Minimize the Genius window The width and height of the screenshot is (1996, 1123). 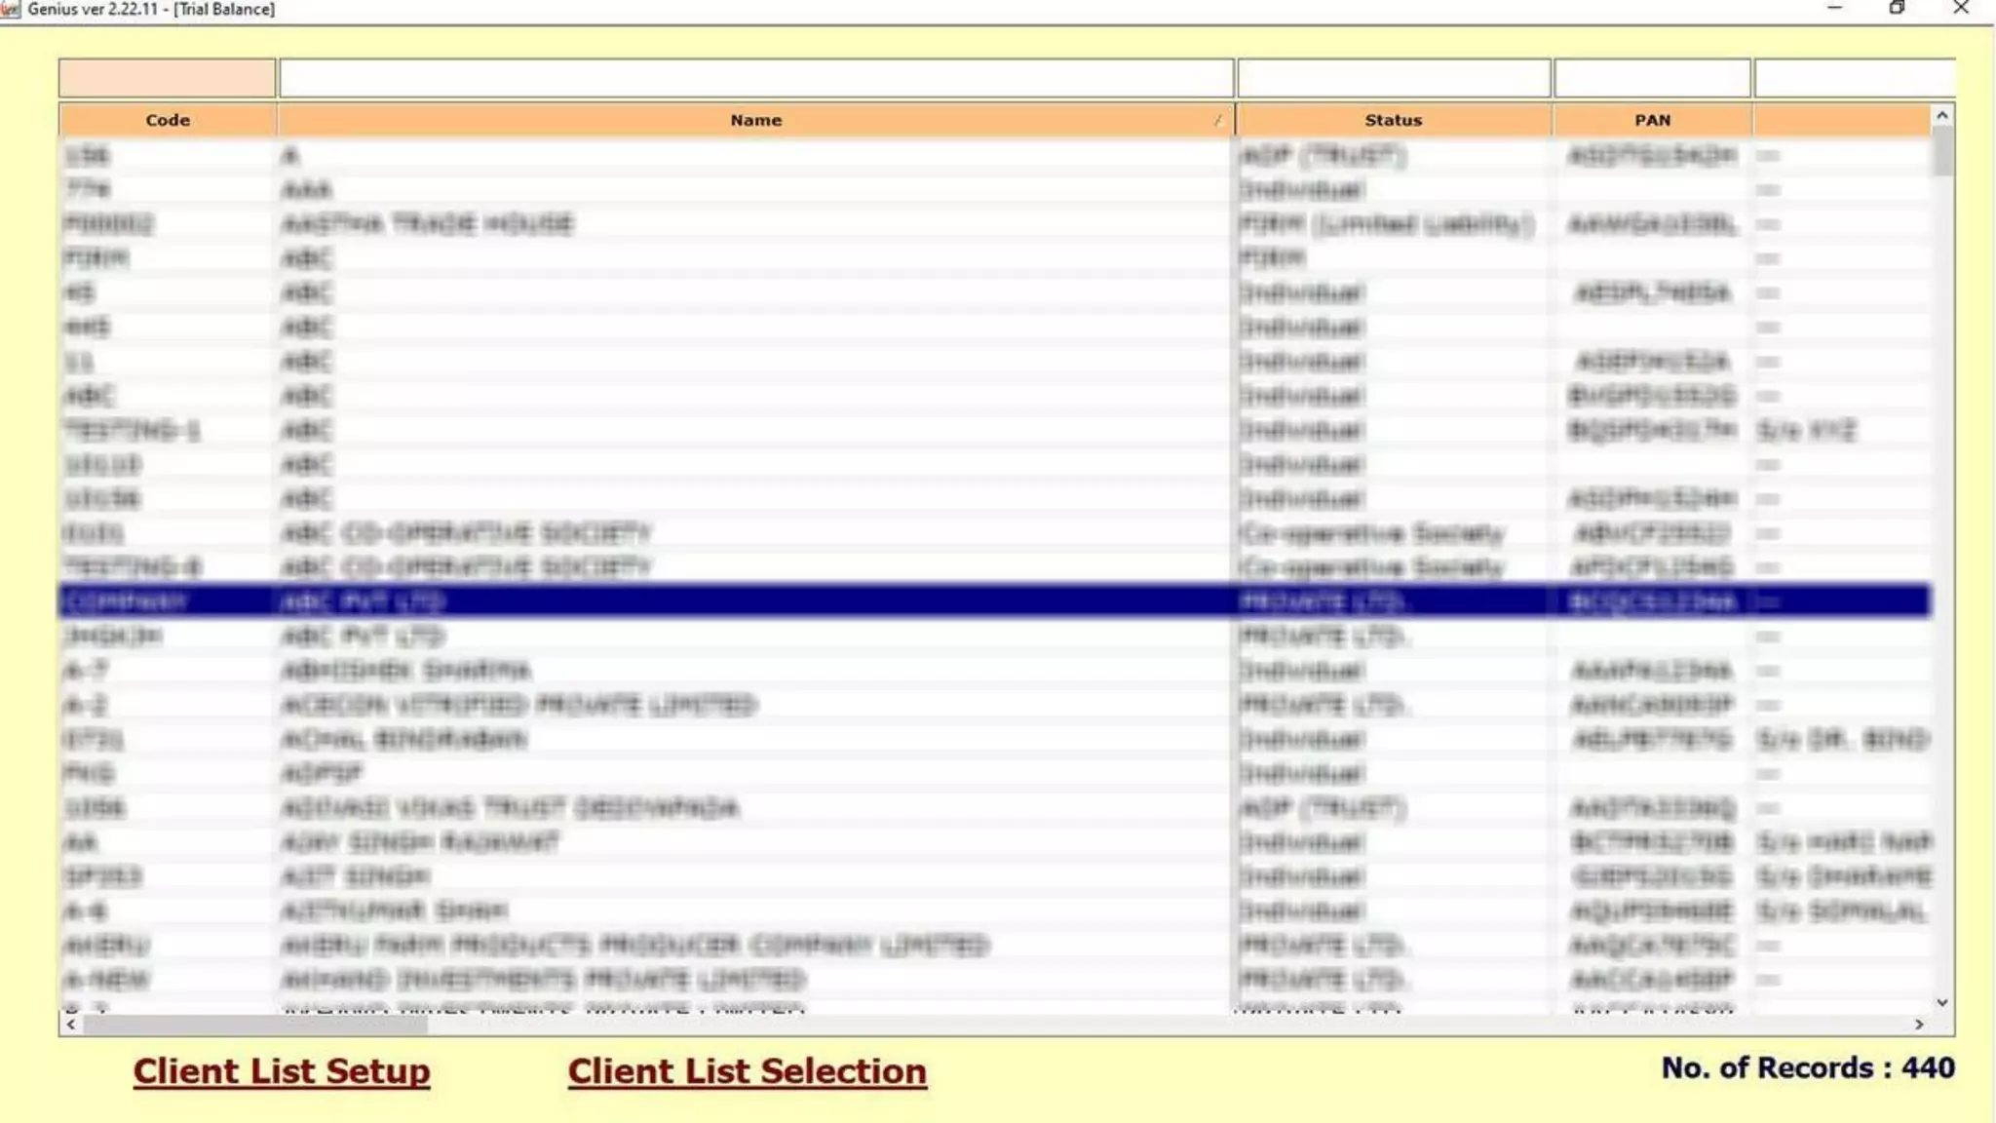click(x=1834, y=9)
